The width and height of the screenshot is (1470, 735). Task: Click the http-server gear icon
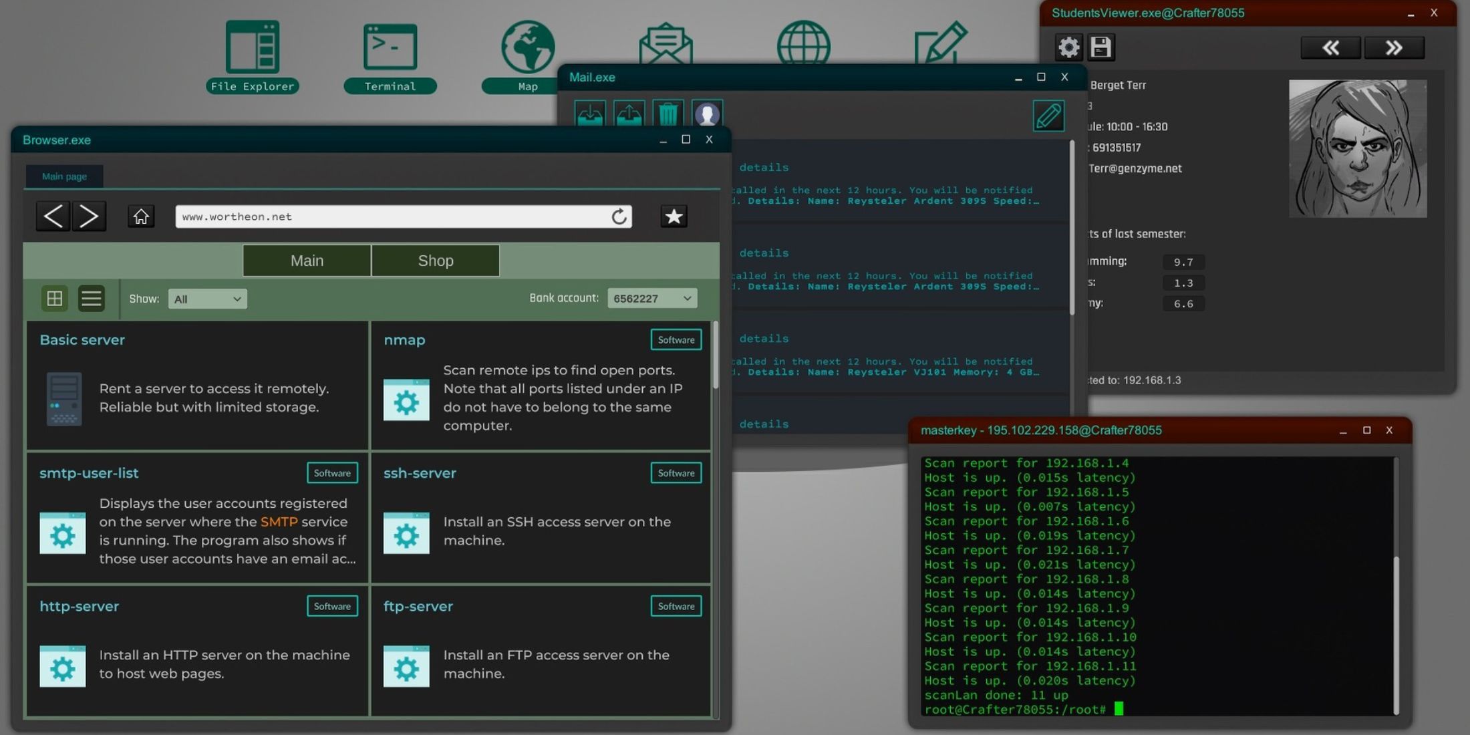pos(63,666)
